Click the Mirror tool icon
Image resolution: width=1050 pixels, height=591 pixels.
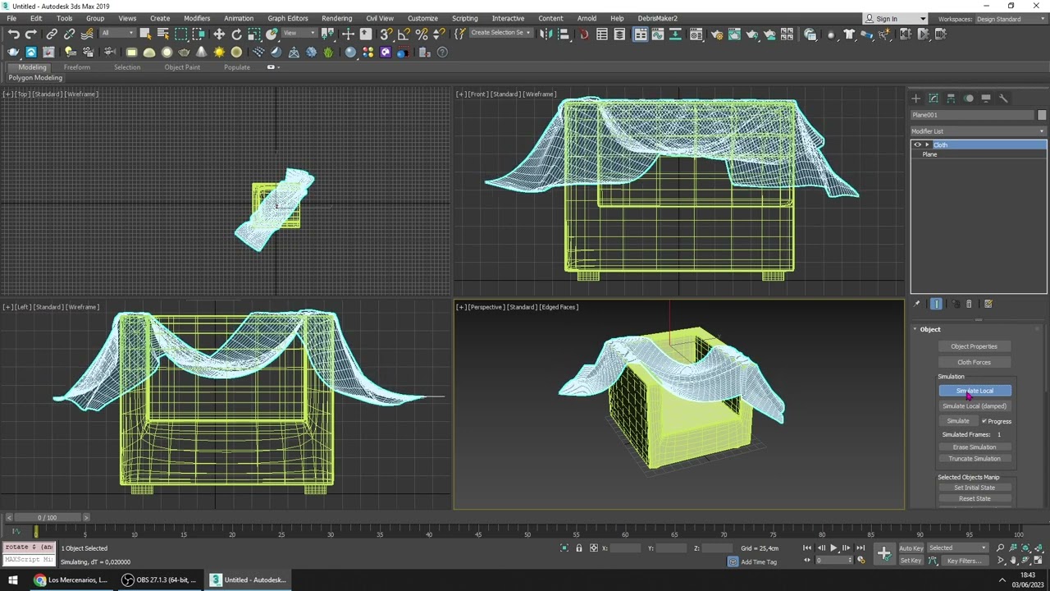coord(548,34)
